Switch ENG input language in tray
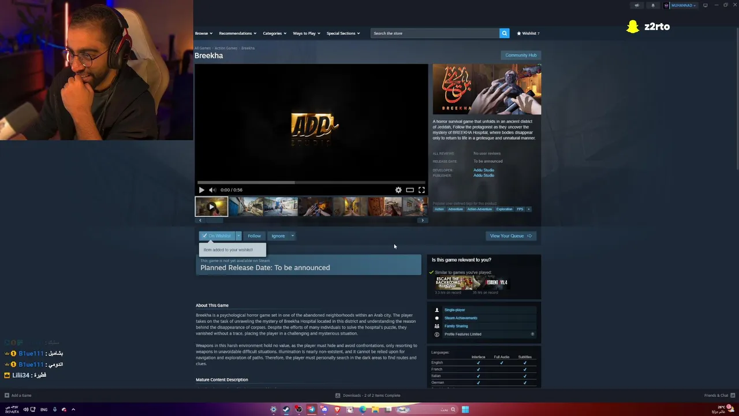 [44, 410]
